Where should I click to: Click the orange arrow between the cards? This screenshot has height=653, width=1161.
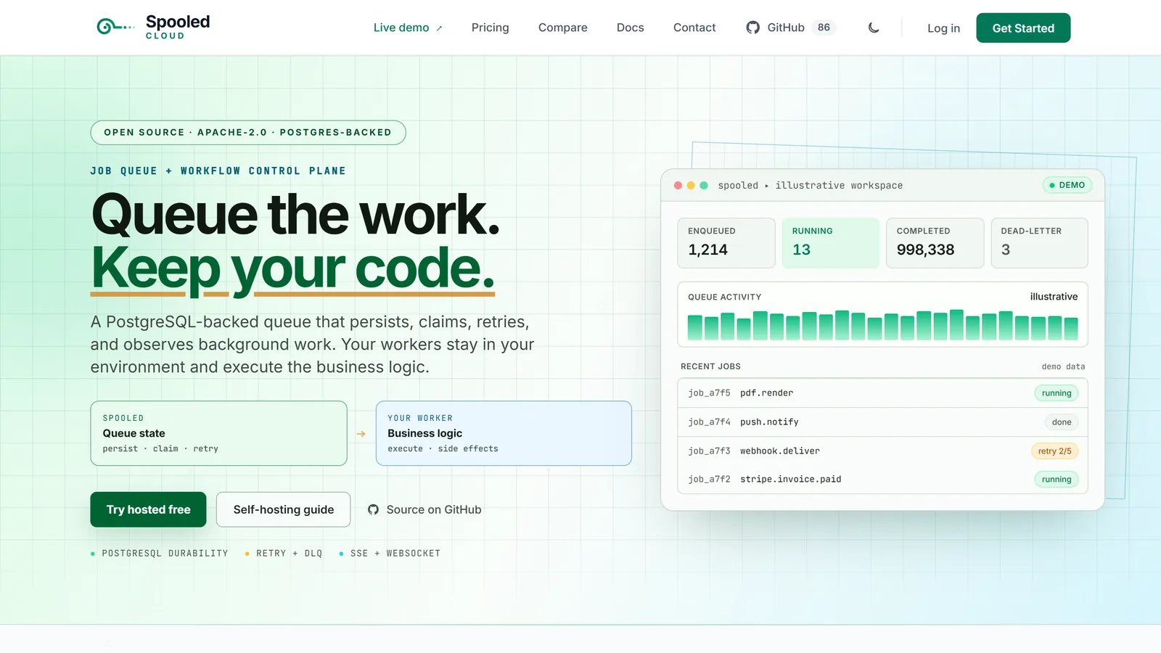tap(361, 434)
